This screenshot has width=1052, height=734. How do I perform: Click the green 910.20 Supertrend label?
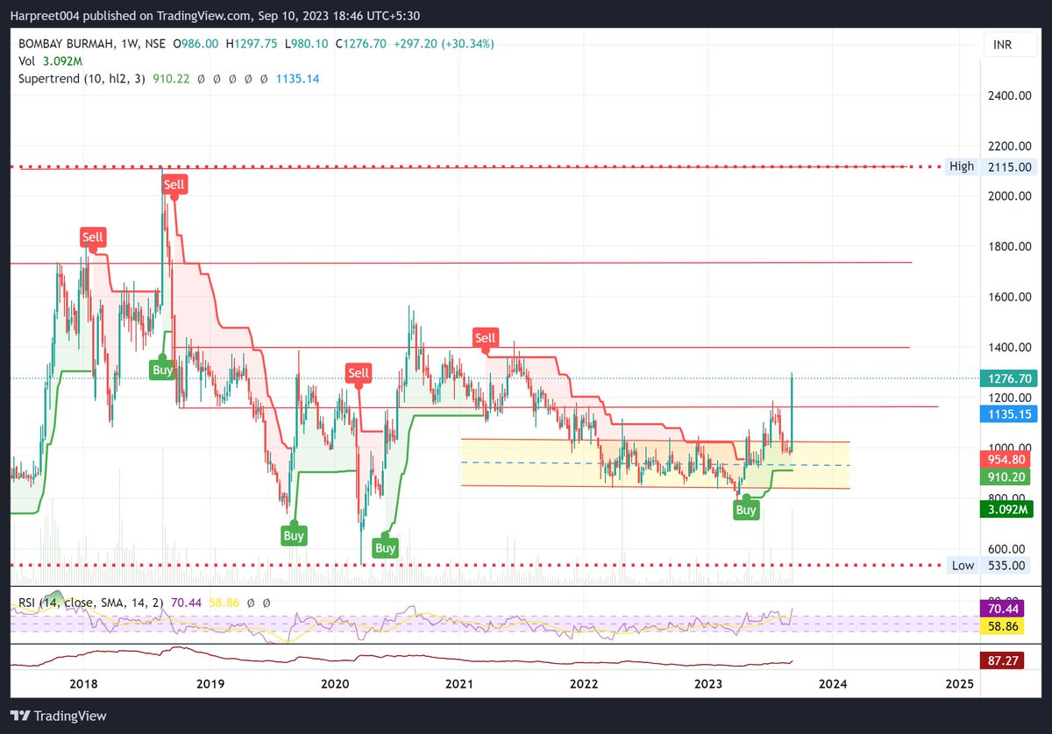(x=1007, y=476)
